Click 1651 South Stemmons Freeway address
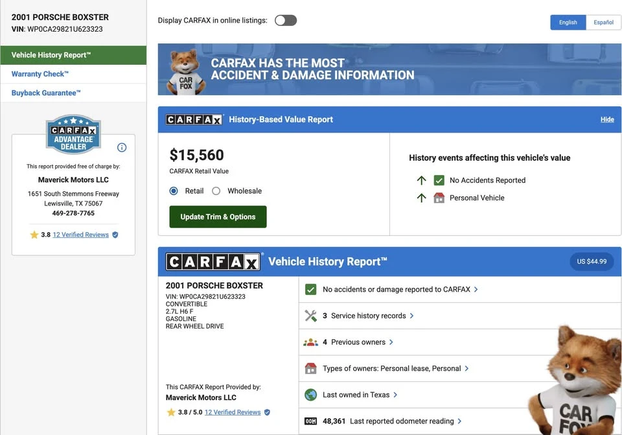 click(x=73, y=194)
